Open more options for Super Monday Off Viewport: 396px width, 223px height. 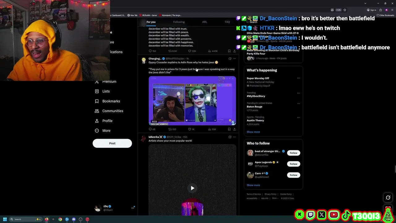coord(299,78)
